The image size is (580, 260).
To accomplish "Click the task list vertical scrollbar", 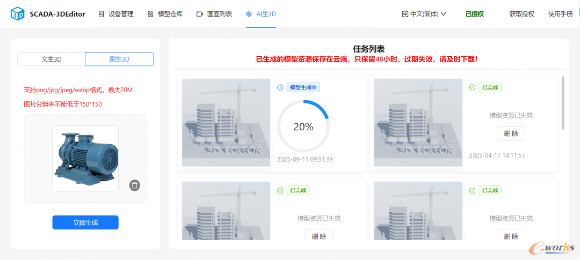I will [x=563, y=103].
